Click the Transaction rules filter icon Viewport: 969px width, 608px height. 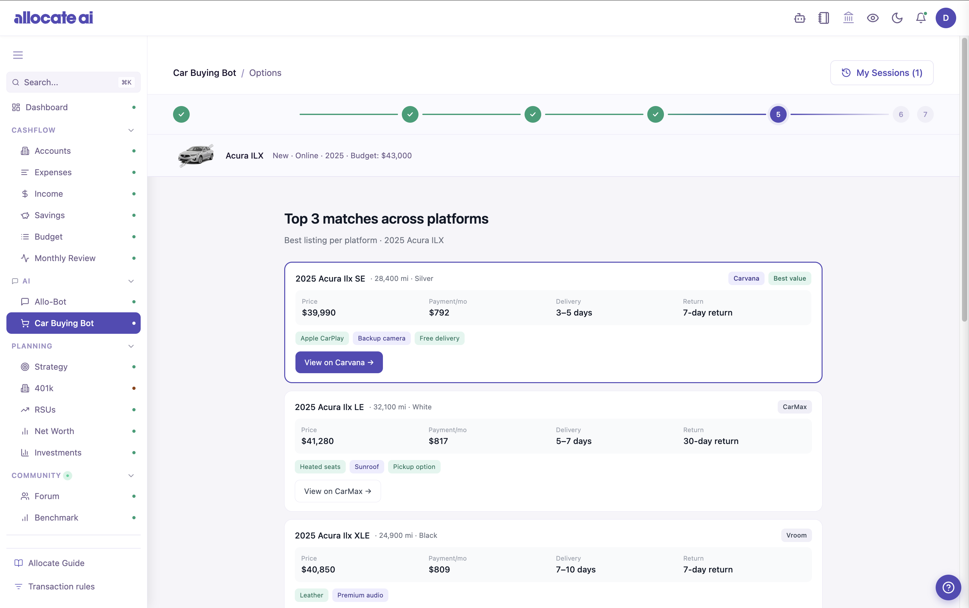coord(19,587)
